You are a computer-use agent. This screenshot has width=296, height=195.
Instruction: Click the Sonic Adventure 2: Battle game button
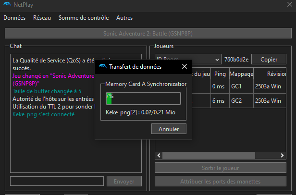coord(148,34)
